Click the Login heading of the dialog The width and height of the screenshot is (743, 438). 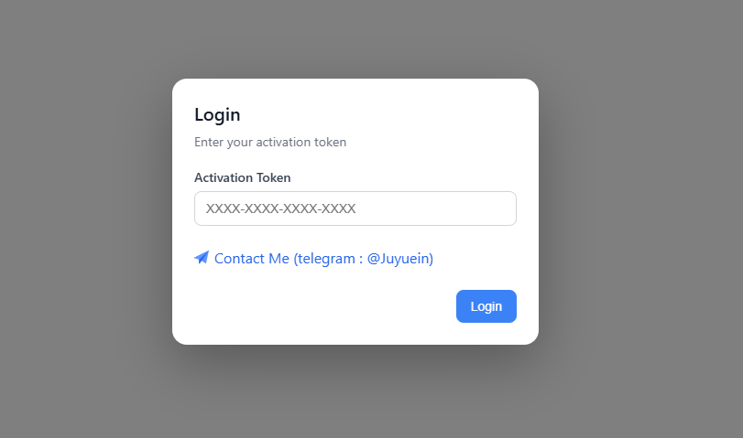coord(217,115)
